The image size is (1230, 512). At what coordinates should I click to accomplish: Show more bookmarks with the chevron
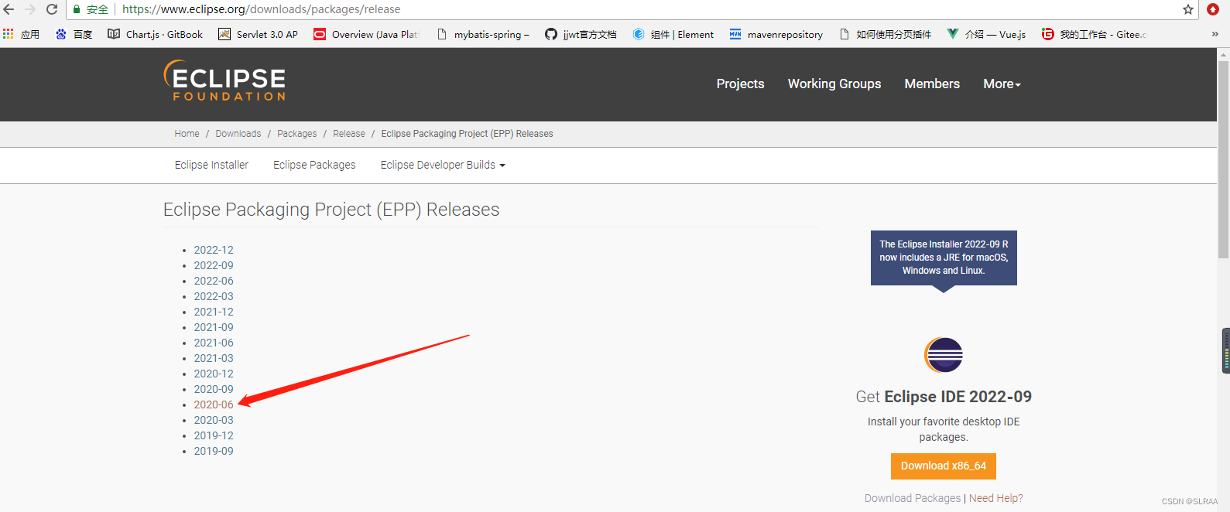click(1215, 34)
